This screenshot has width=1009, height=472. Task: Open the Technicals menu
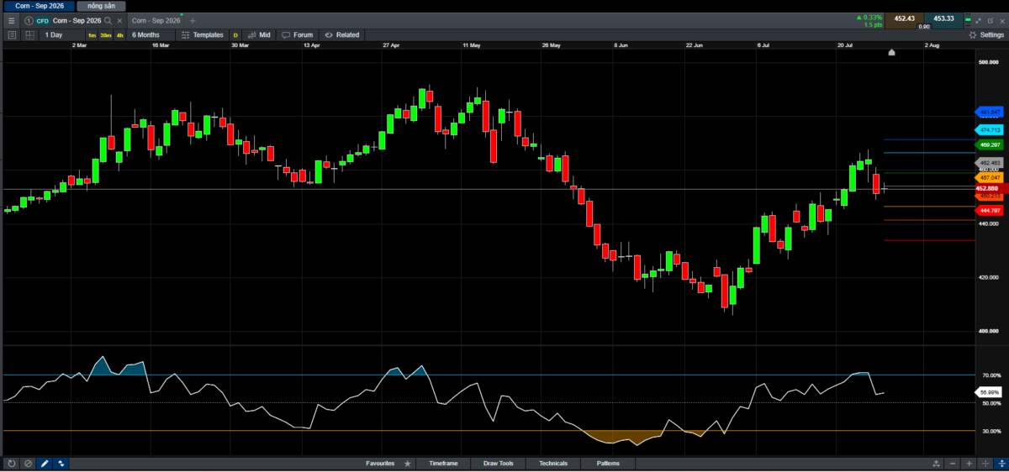click(553, 463)
